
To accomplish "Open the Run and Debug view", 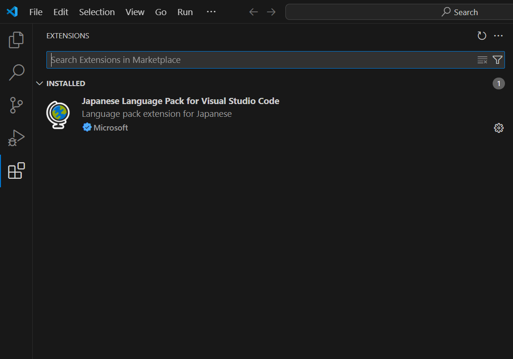I will pyautogui.click(x=16, y=138).
